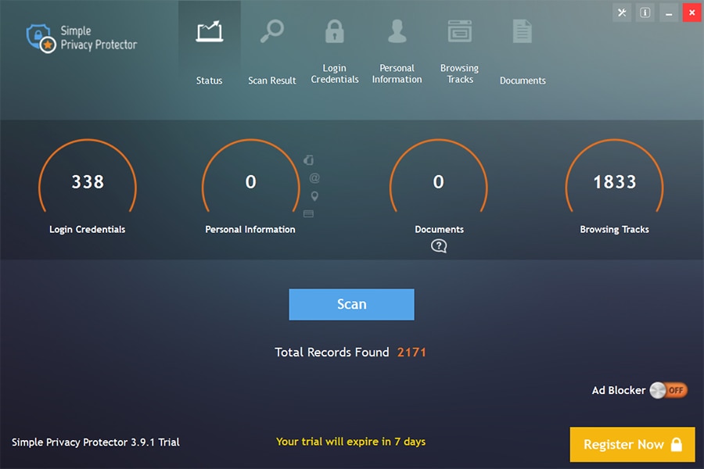Click the phone icon beside Personal Information
The image size is (704, 469).
tap(309, 160)
